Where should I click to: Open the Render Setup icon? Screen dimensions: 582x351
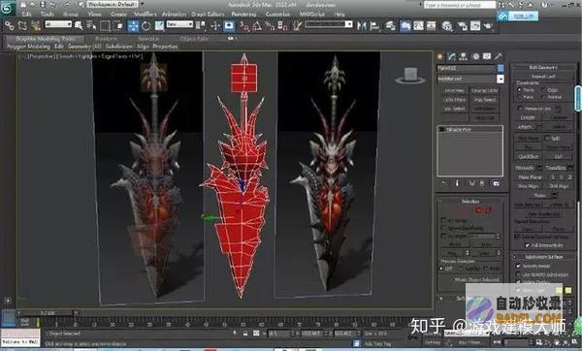[463, 25]
